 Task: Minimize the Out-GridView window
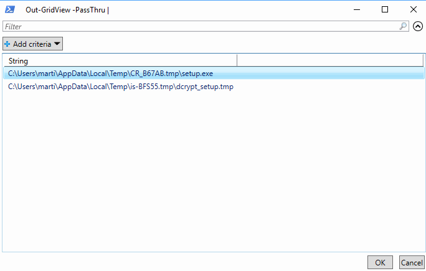[x=357, y=9]
